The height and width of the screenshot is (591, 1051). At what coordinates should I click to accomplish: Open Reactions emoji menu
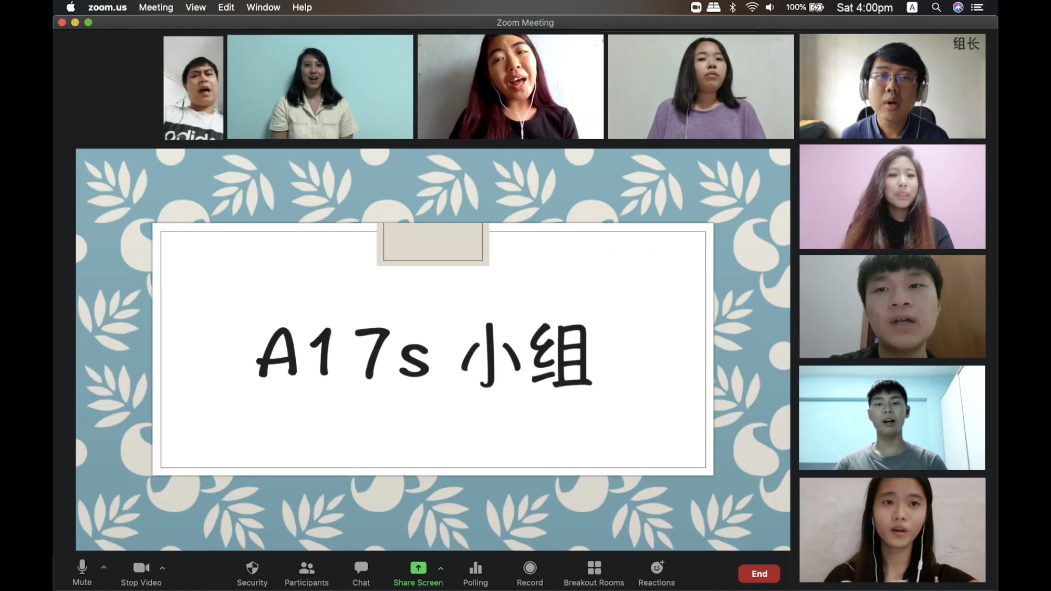pos(657,573)
